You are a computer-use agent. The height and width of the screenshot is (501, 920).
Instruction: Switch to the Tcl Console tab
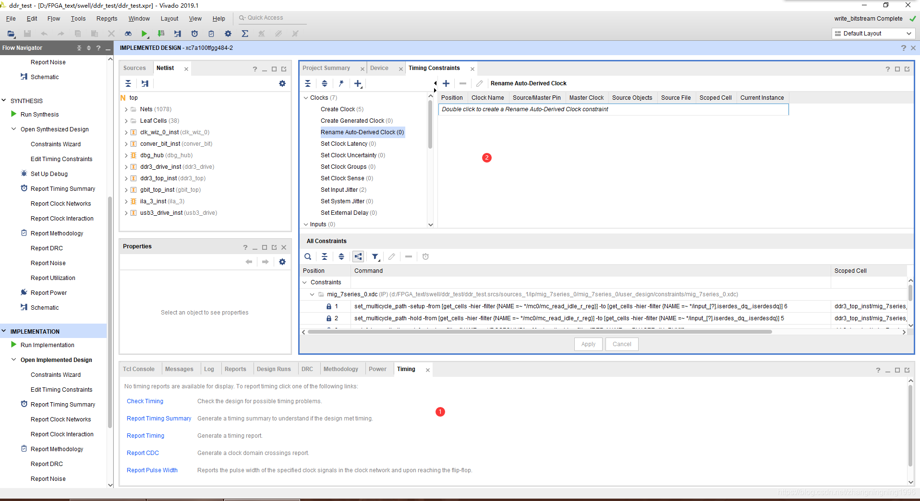139,369
